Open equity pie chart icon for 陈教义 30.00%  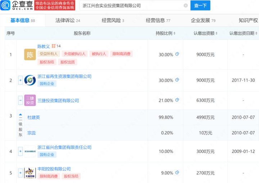pos(177,54)
